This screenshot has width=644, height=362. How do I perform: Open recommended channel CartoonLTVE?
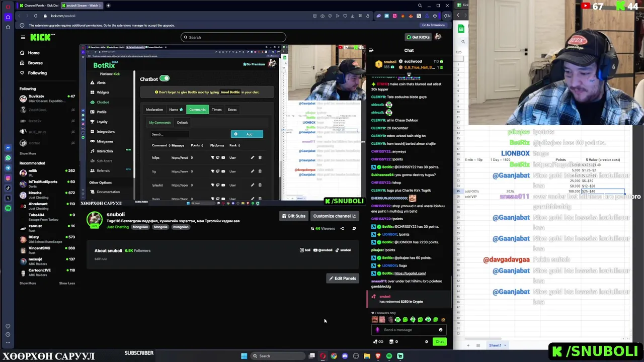coord(47,272)
